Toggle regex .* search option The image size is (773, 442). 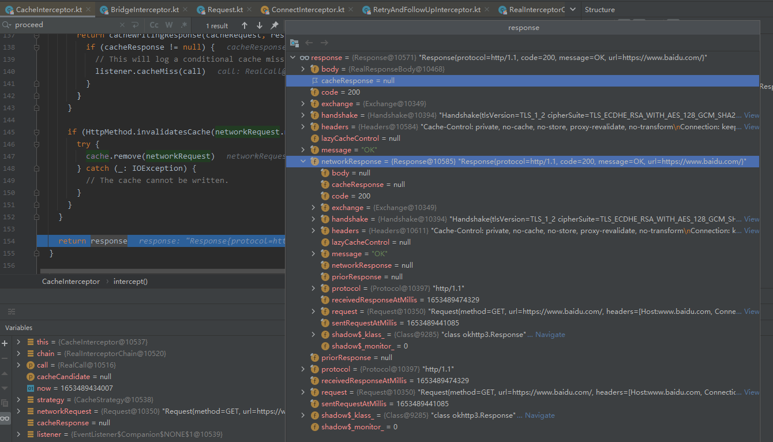183,25
